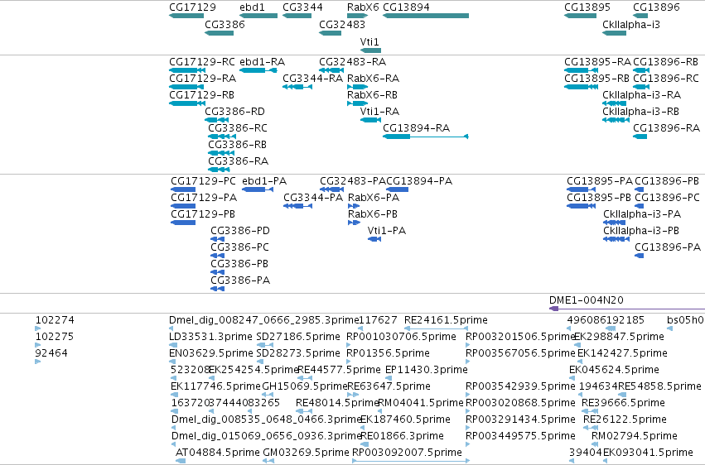Click EST GM03269.5prime label
The image size is (705, 465).
coord(306,453)
